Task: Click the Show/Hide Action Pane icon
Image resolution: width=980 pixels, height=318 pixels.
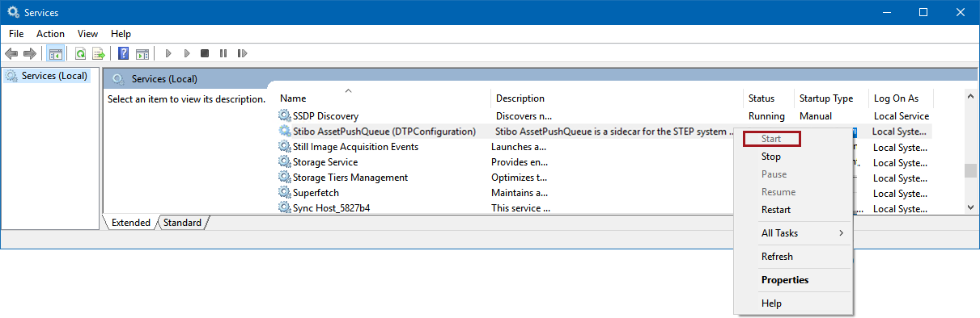Action: pos(142,53)
